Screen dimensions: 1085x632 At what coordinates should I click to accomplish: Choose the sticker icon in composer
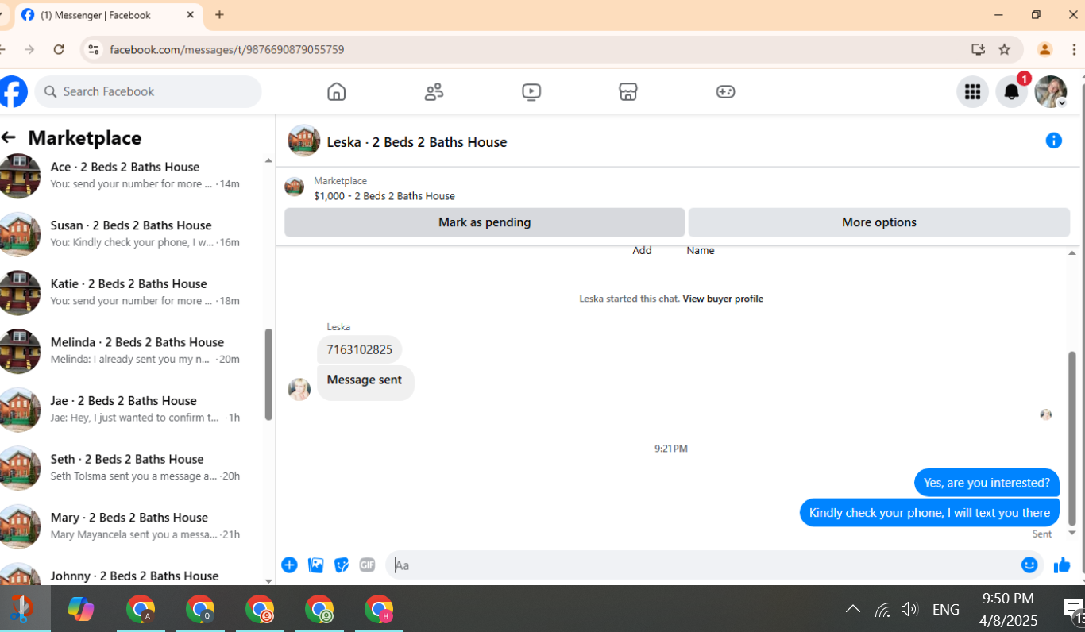coord(342,565)
